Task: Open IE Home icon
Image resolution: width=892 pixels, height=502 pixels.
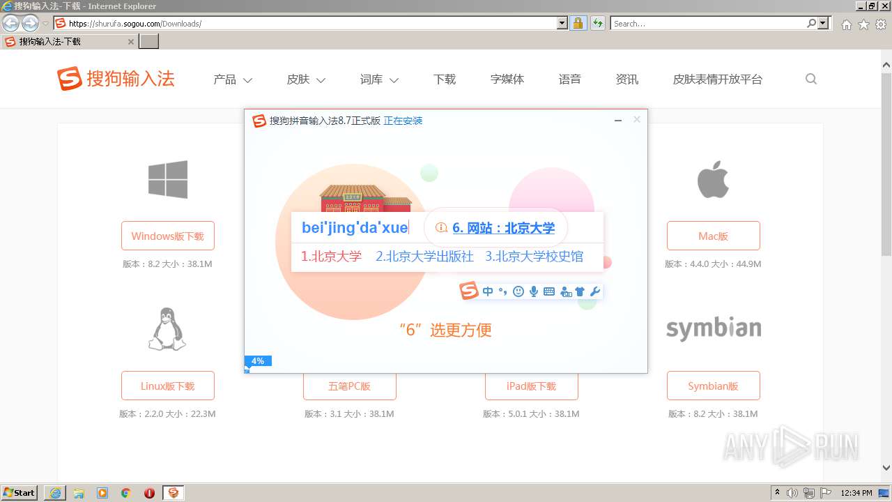Action: (x=846, y=24)
